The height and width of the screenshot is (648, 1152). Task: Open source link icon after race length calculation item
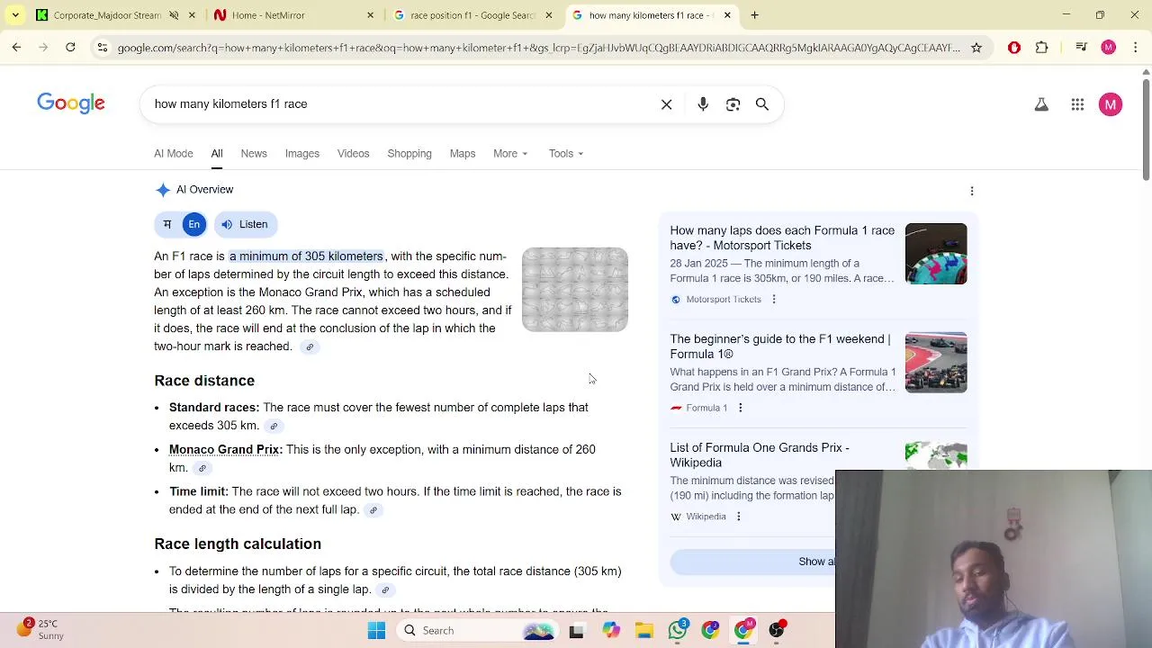click(385, 590)
